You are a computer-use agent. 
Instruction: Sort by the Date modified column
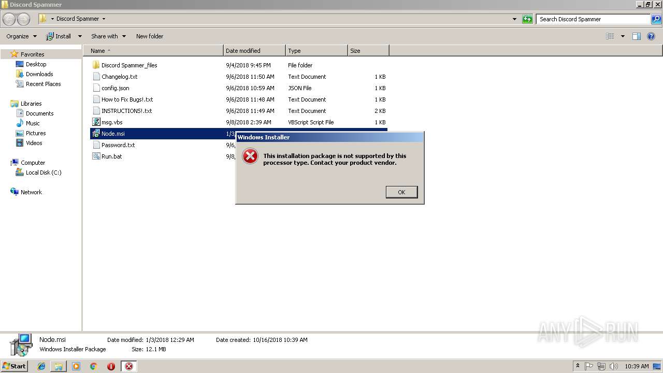[254, 51]
